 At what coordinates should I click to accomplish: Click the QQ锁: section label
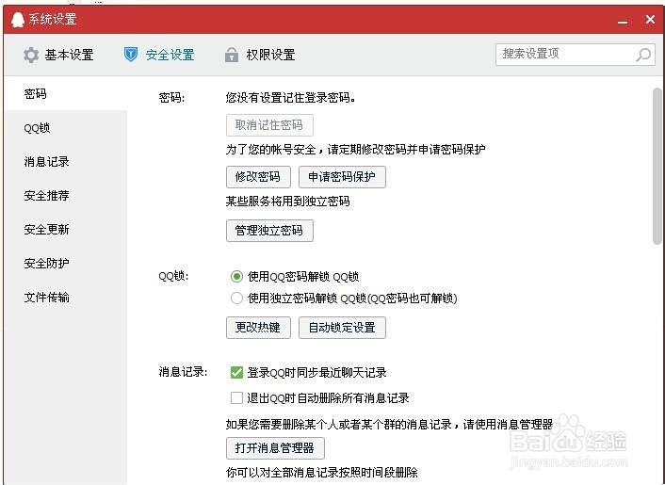click(173, 276)
